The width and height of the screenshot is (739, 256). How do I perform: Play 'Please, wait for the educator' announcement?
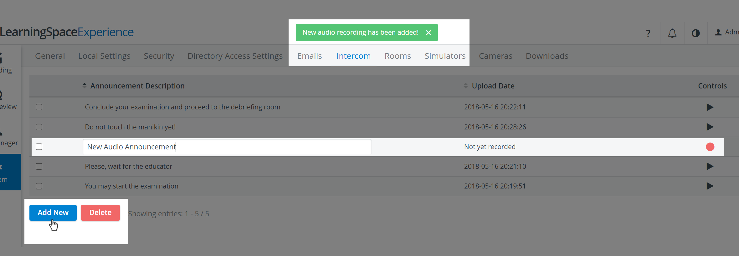pyautogui.click(x=710, y=166)
